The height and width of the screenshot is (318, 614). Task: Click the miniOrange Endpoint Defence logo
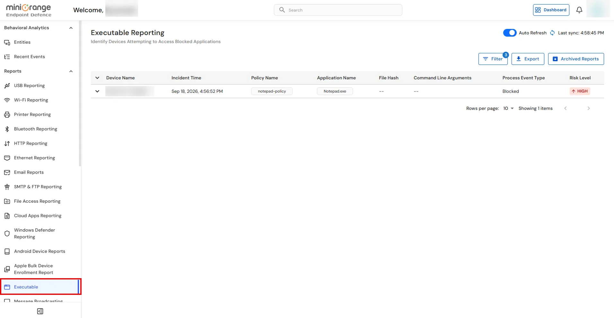29,10
